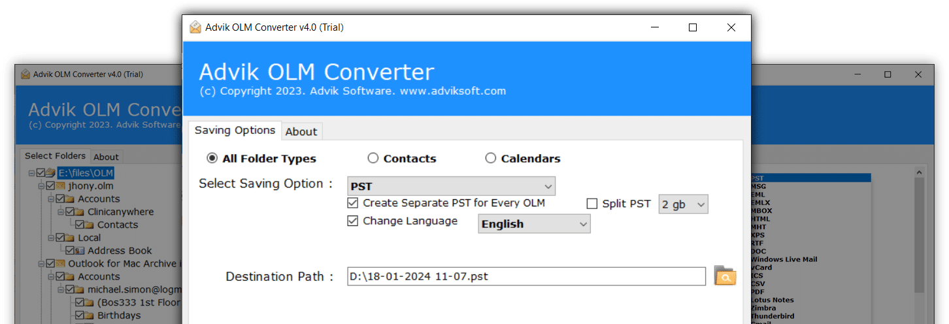
Task: Switch to Select Folders tab in background window
Action: [55, 155]
